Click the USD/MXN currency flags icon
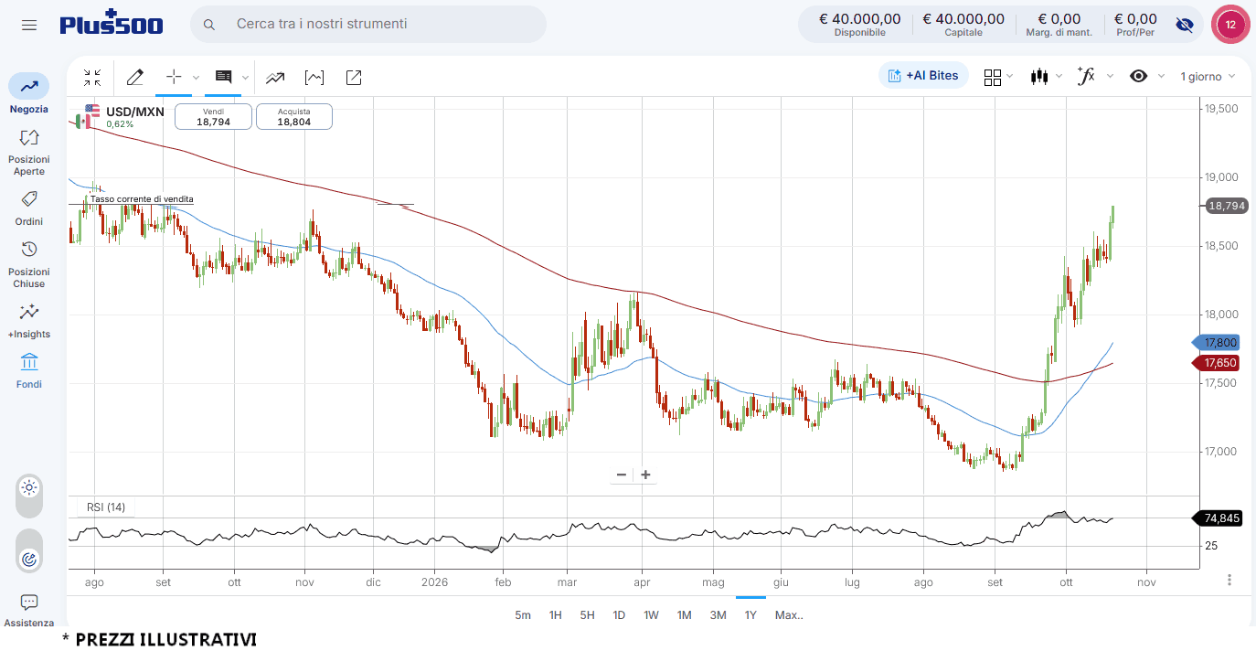1256x651 pixels. click(x=88, y=116)
